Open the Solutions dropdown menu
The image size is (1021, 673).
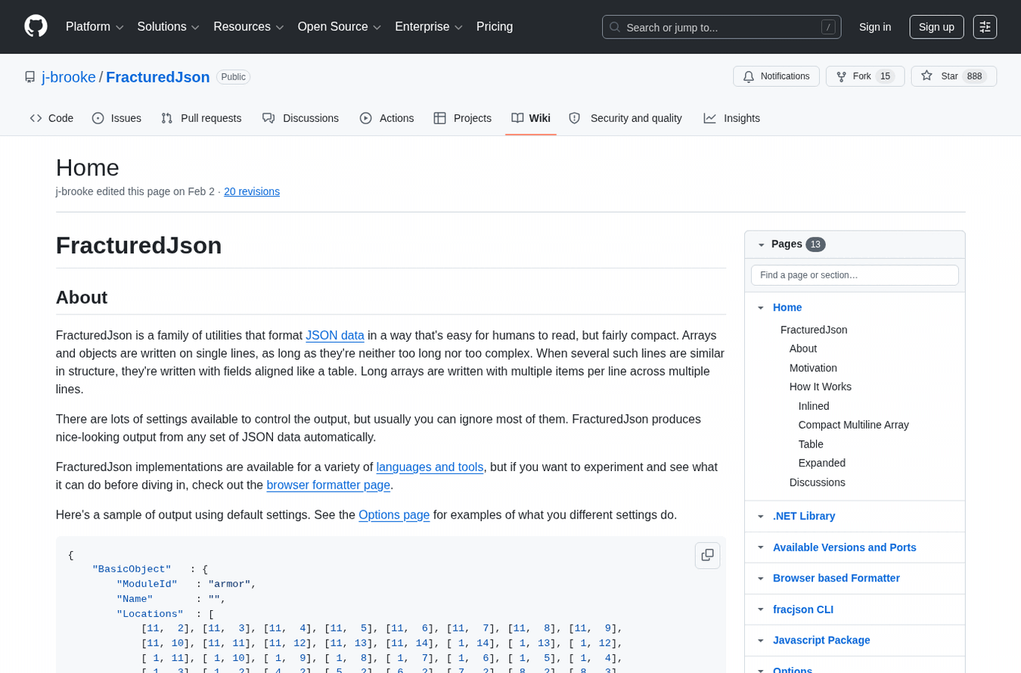[168, 26]
